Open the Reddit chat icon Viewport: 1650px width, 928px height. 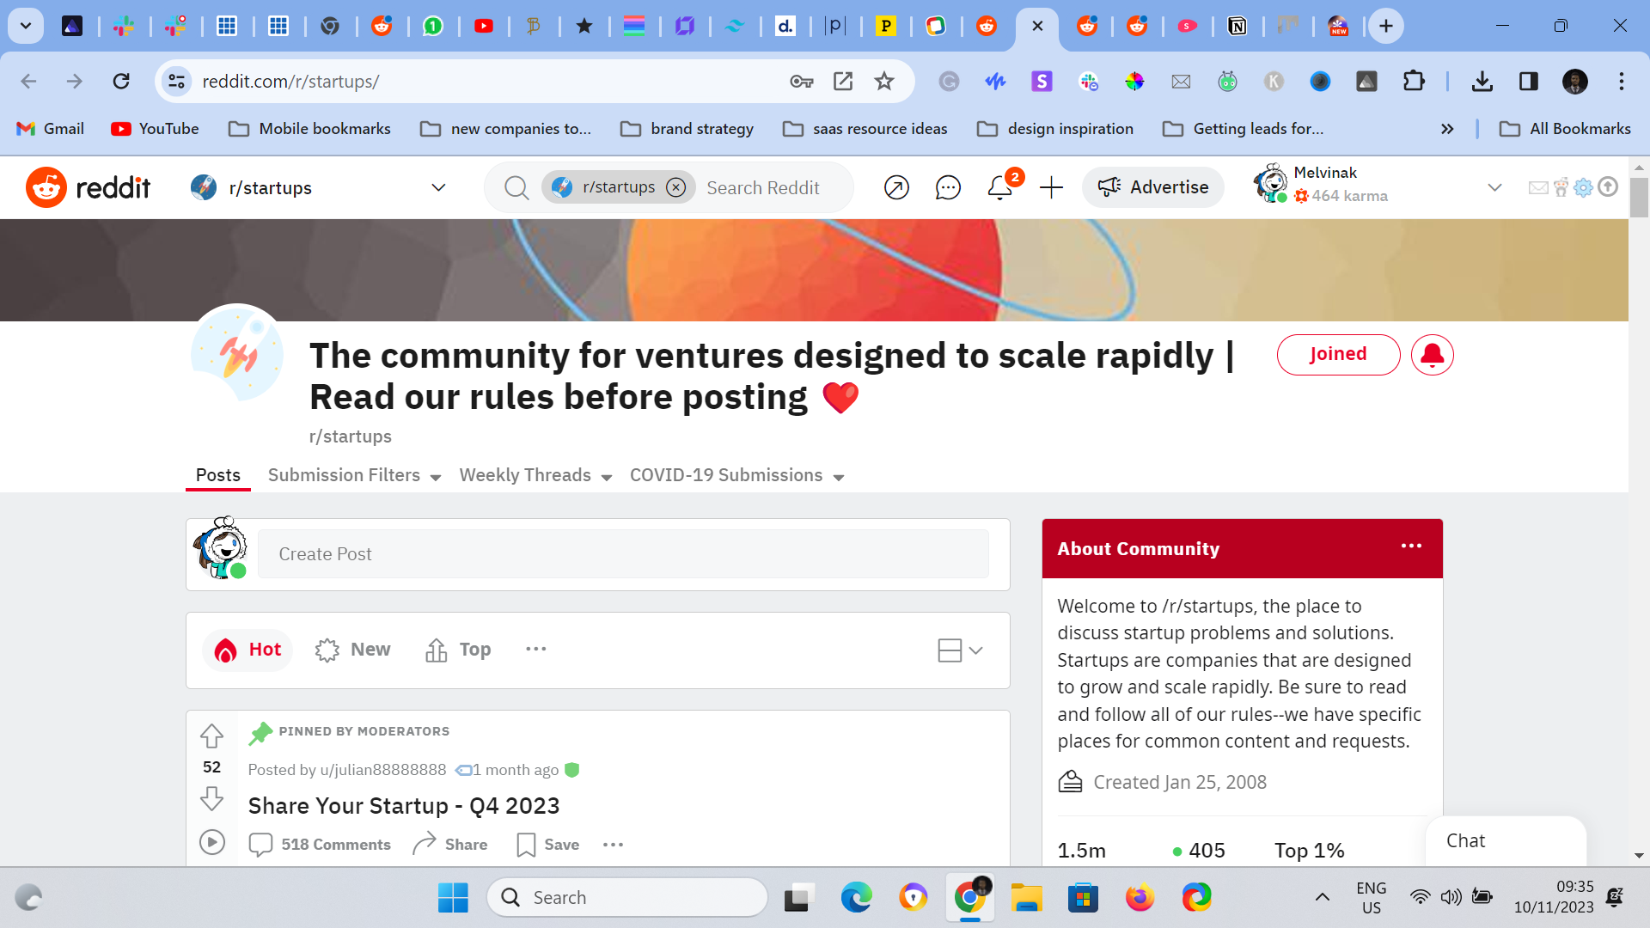[x=947, y=187]
